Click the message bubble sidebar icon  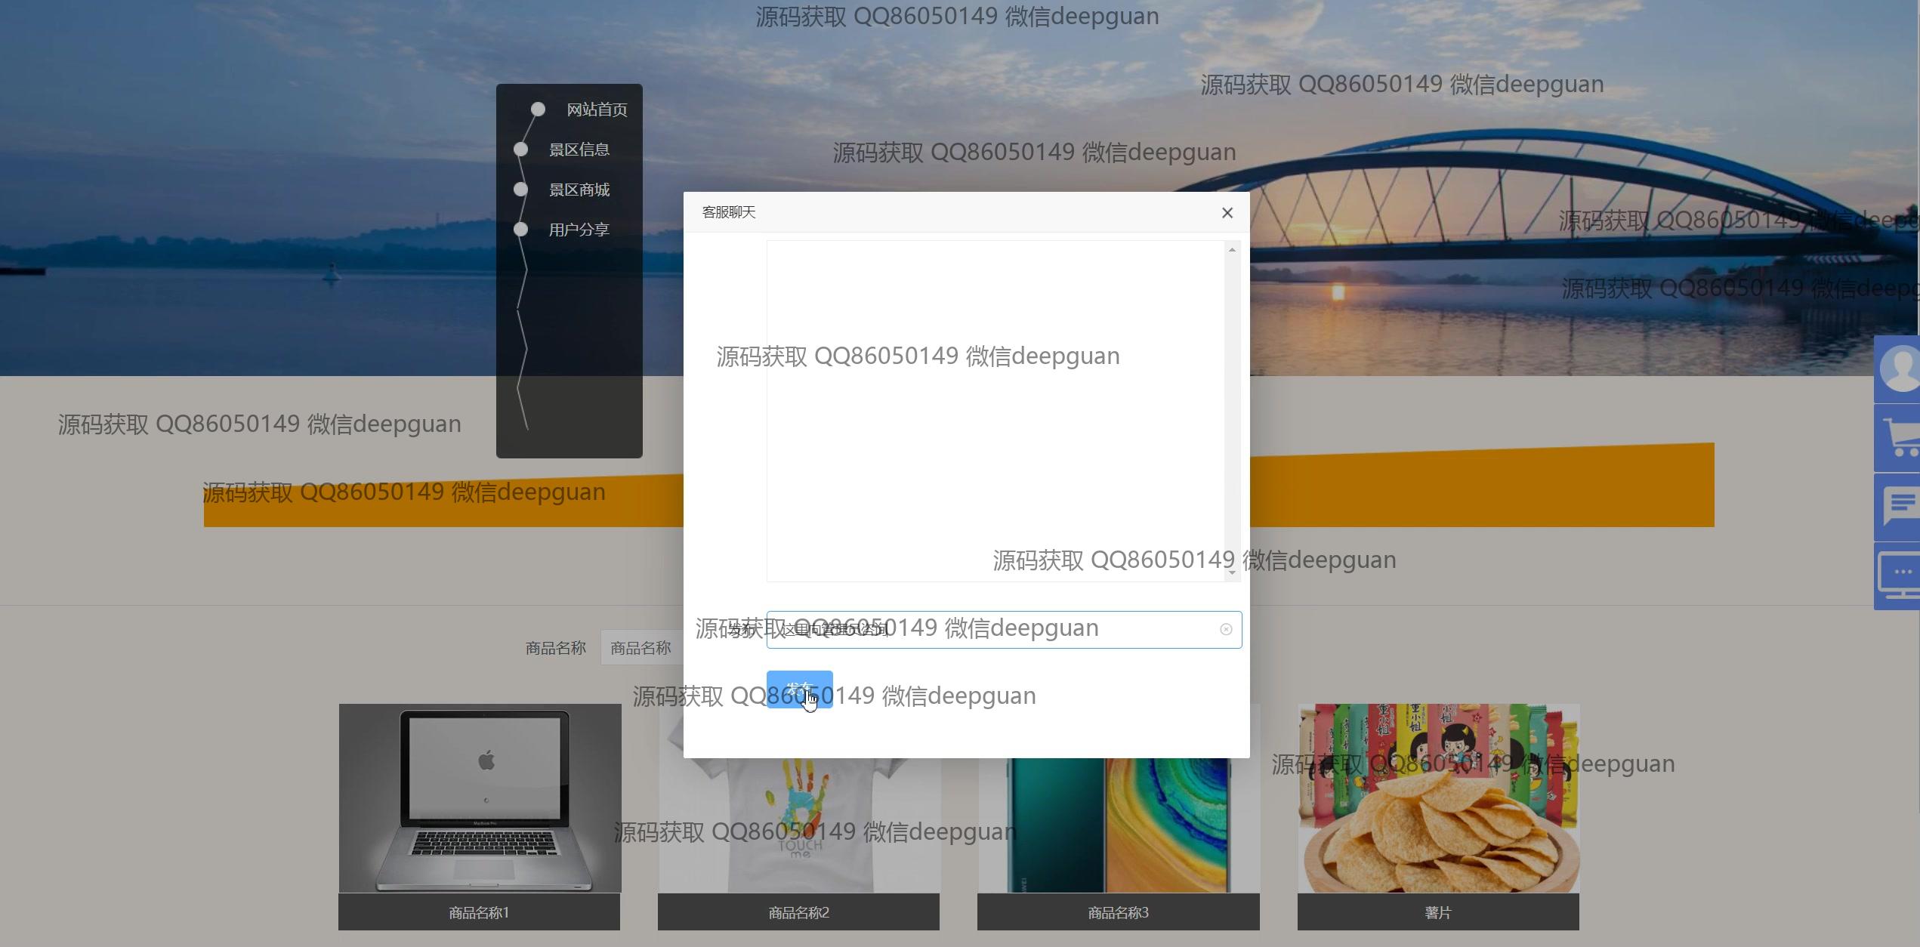[1899, 507]
